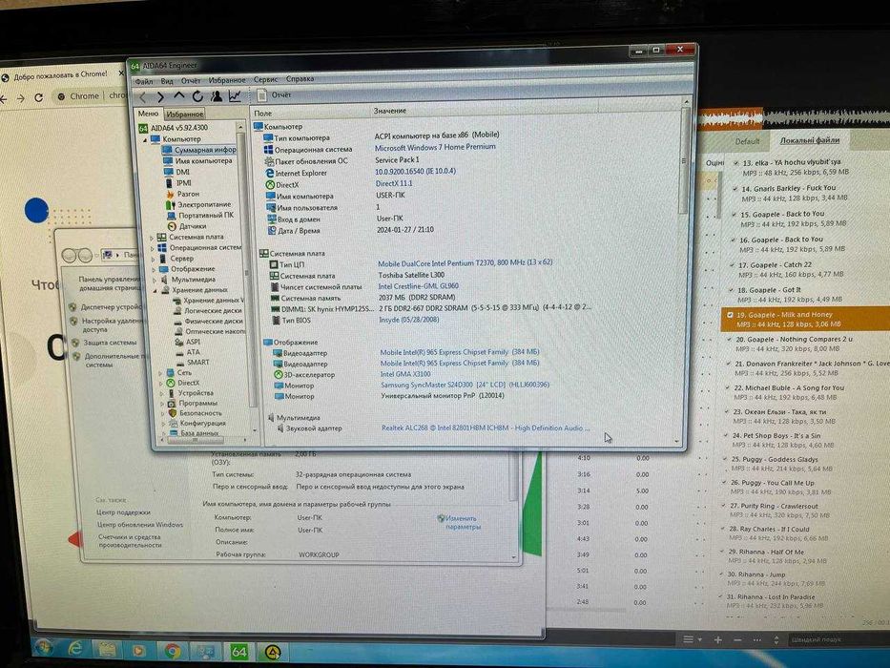Screen dimensions: 890x668
Task: Open the Файл menu
Action: [x=144, y=82]
